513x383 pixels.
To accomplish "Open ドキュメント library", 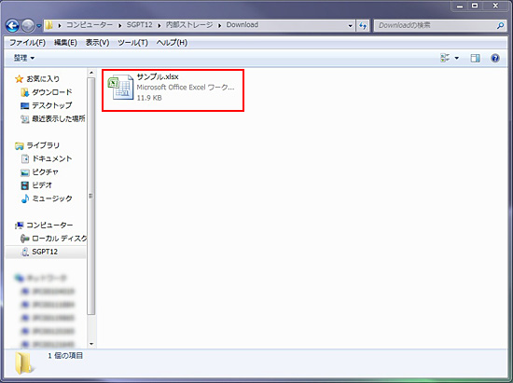I will pyautogui.click(x=52, y=158).
